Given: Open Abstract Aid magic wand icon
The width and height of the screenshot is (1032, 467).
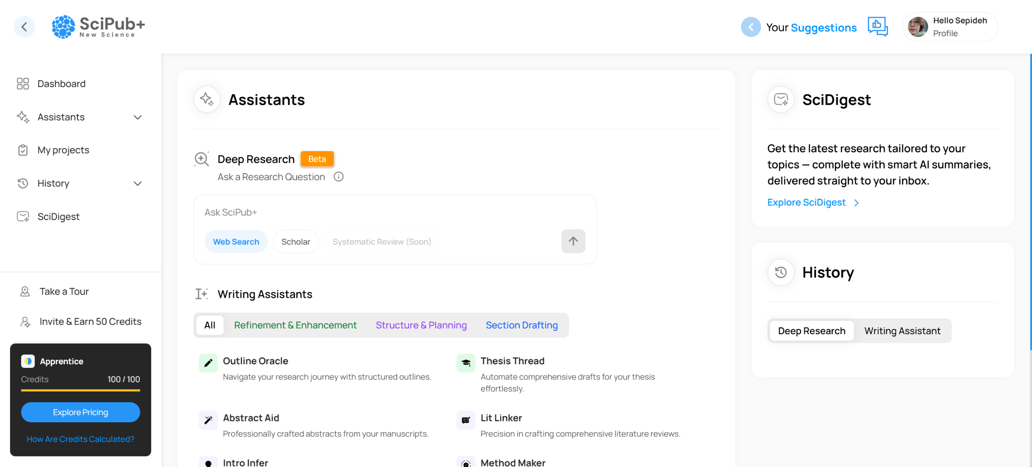Looking at the screenshot, I should pos(208,420).
